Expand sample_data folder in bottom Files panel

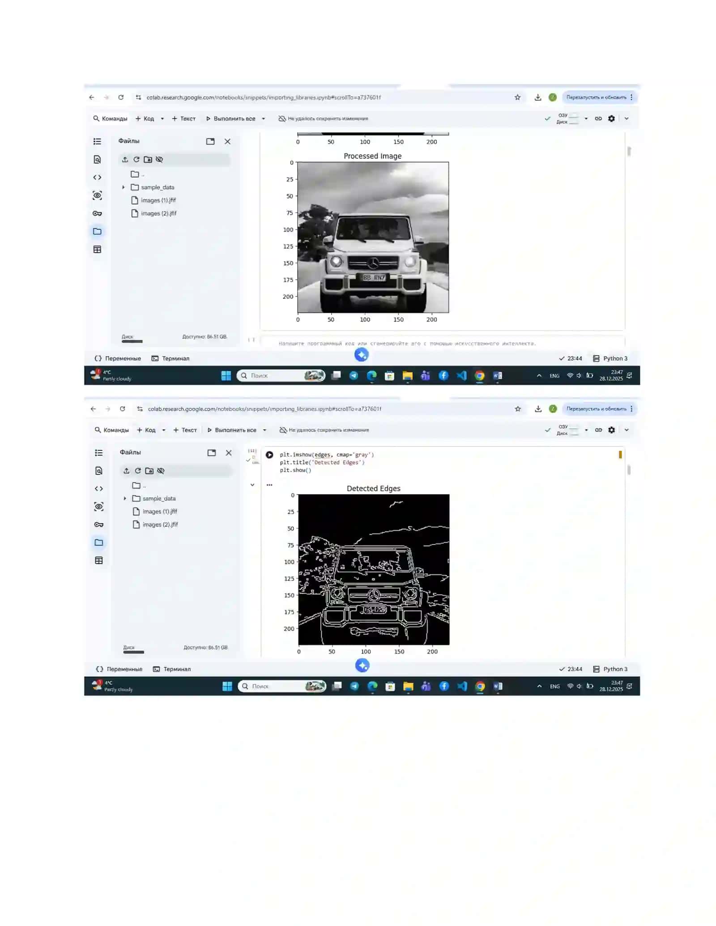[125, 498]
